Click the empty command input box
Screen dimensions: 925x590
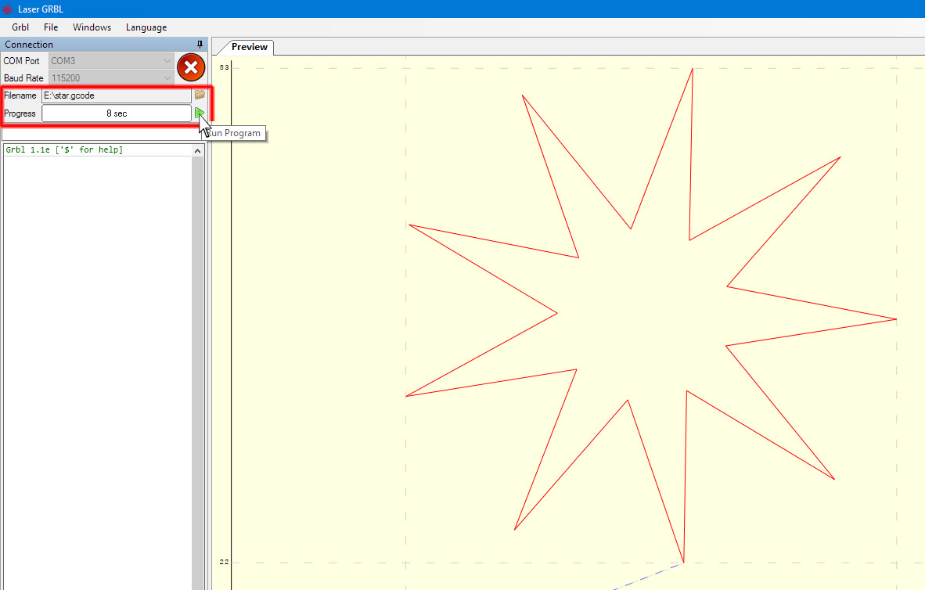pyautogui.click(x=102, y=134)
